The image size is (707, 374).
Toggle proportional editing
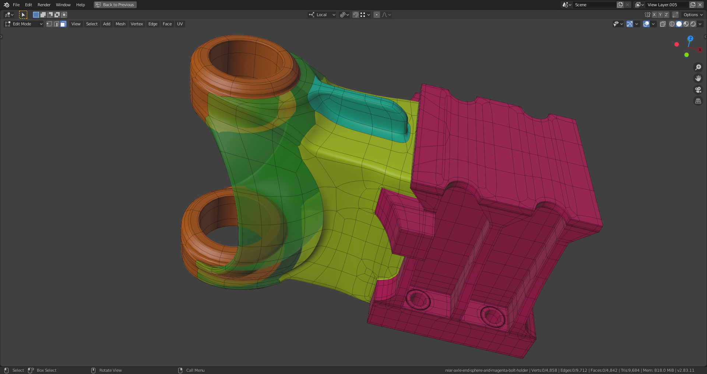coord(376,15)
